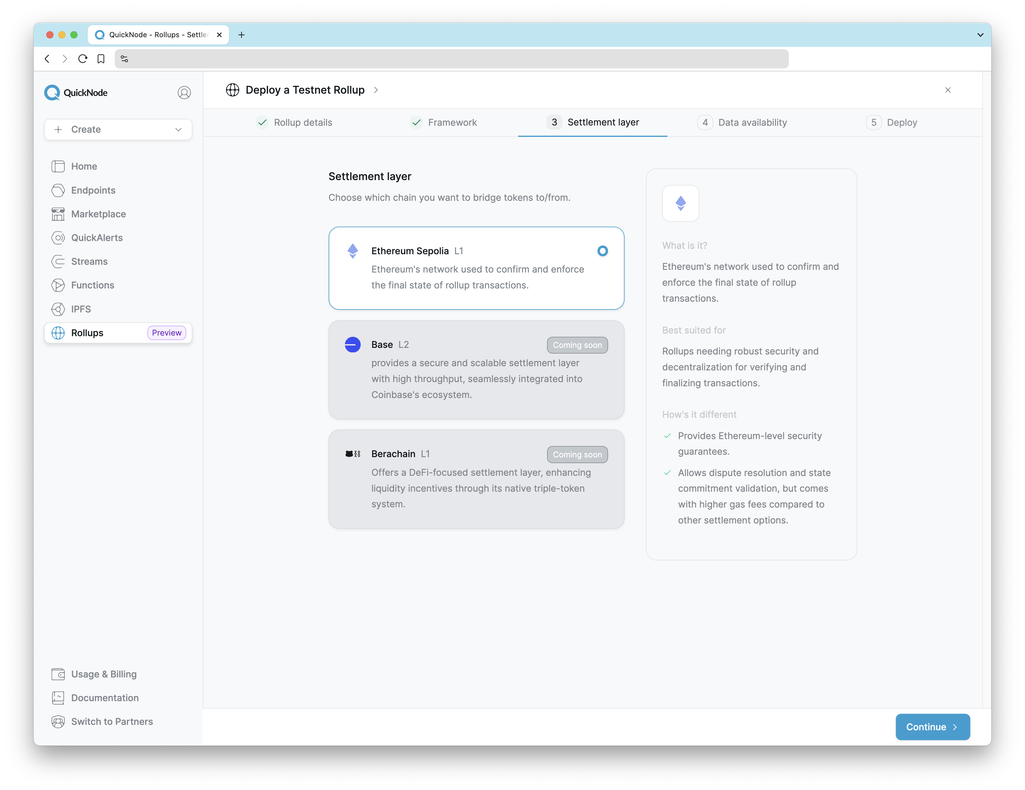Click the Usage & Billing wallet icon
The image size is (1025, 790).
[x=58, y=674]
